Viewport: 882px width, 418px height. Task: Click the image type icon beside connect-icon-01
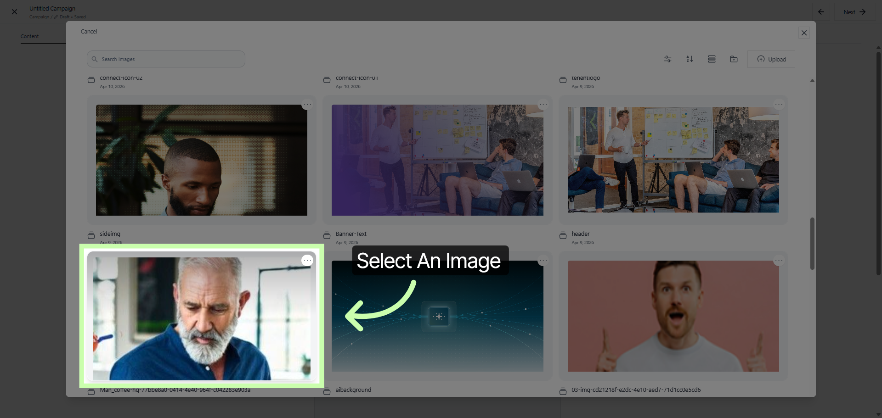[x=327, y=80]
